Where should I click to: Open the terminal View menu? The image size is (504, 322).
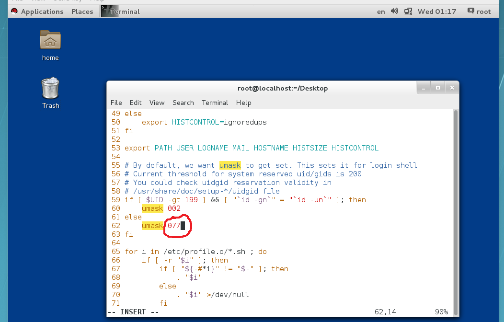click(x=157, y=103)
